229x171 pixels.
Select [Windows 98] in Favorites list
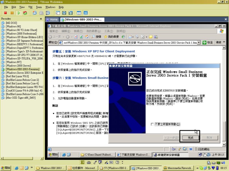tap(13, 27)
